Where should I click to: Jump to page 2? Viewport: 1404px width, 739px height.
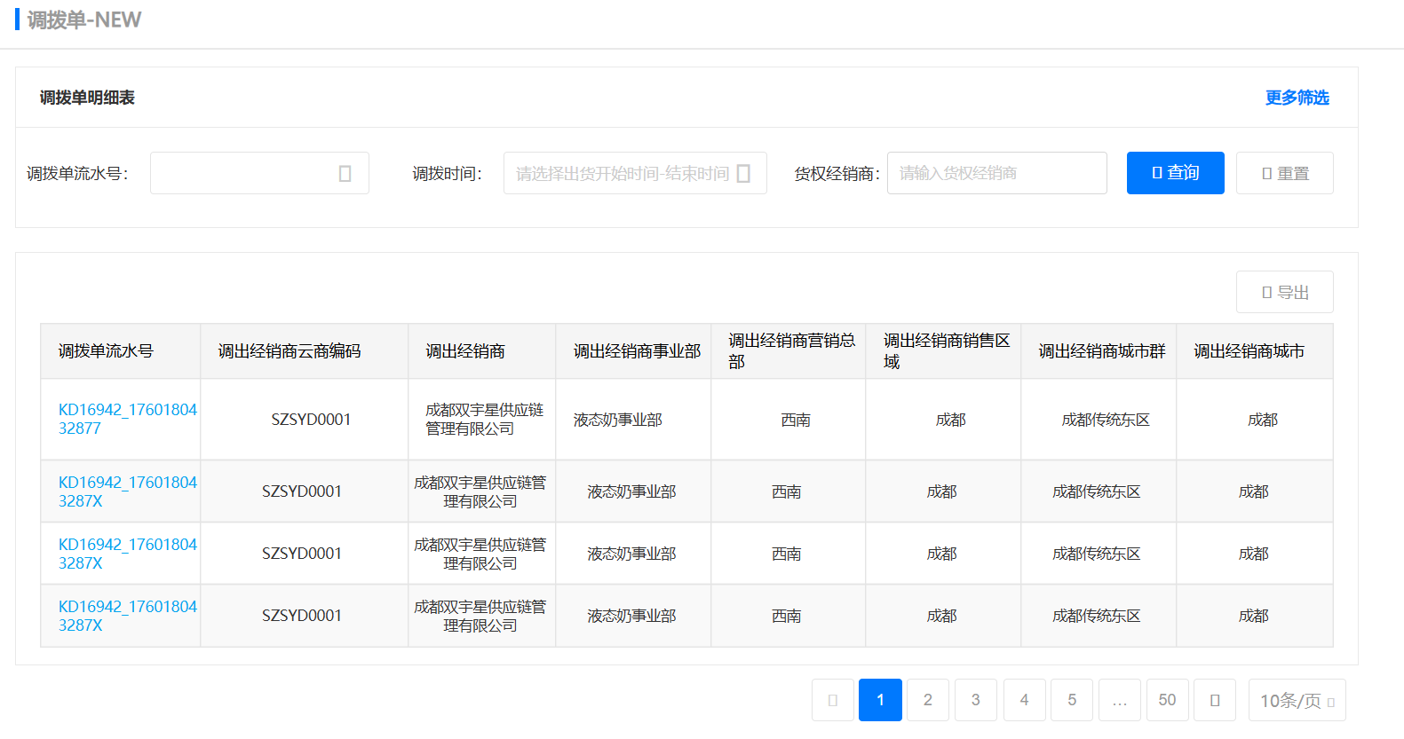pos(928,700)
